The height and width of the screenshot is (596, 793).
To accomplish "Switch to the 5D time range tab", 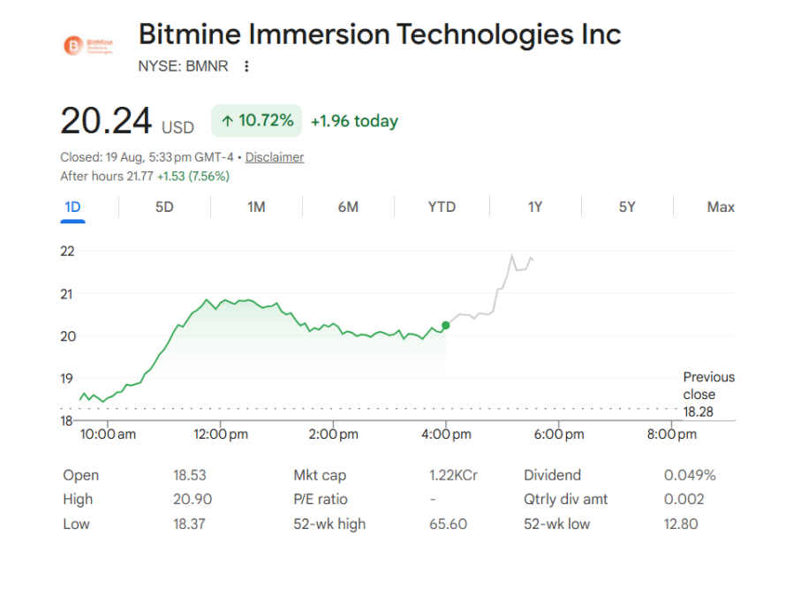I will click(x=164, y=207).
